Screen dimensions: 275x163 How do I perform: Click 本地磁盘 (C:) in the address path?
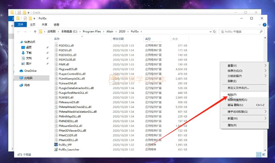click(69, 32)
